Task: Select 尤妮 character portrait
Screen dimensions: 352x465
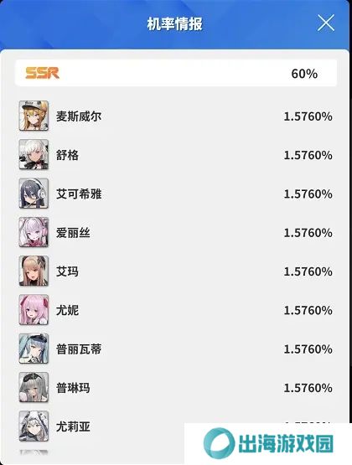Action: pyautogui.click(x=34, y=310)
